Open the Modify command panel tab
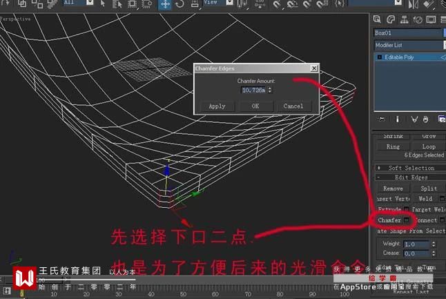The height and width of the screenshot is (299, 446). (x=391, y=19)
